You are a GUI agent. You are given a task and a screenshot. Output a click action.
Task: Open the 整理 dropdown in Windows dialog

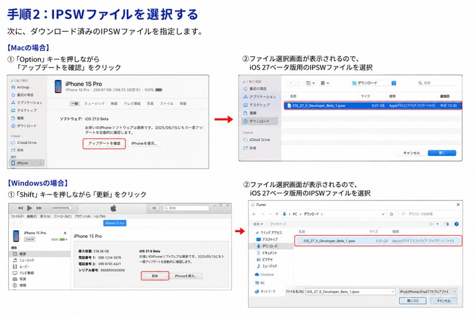(258, 224)
